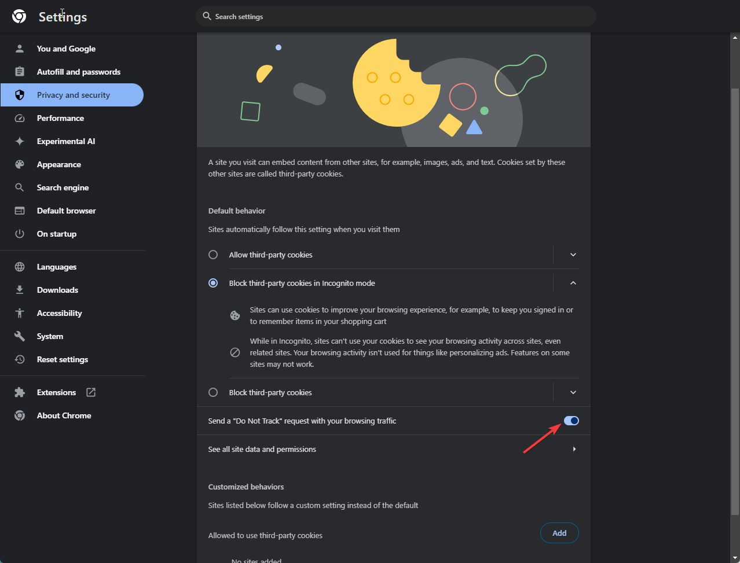Click the Reset settings history icon
This screenshot has height=563, width=740.
pos(20,359)
